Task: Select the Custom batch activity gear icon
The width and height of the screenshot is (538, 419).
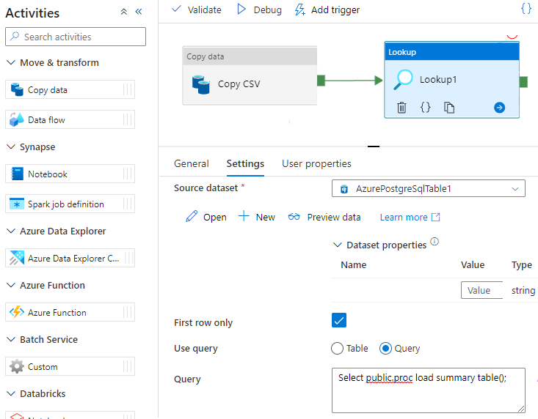Action: tap(17, 366)
